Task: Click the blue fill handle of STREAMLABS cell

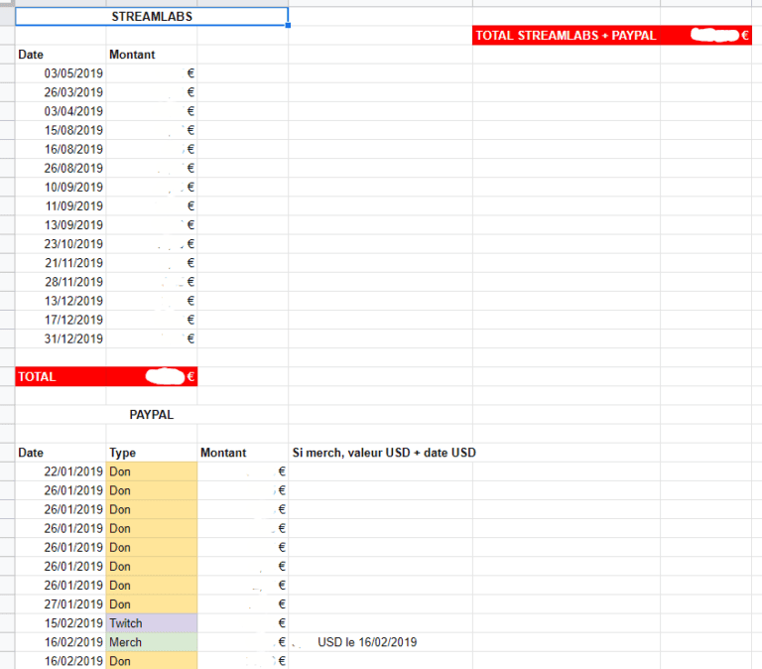Action: [289, 26]
